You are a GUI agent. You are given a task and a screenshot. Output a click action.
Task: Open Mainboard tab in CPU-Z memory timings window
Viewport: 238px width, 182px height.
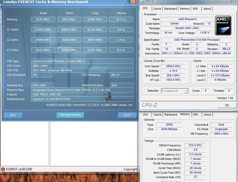point(171,115)
